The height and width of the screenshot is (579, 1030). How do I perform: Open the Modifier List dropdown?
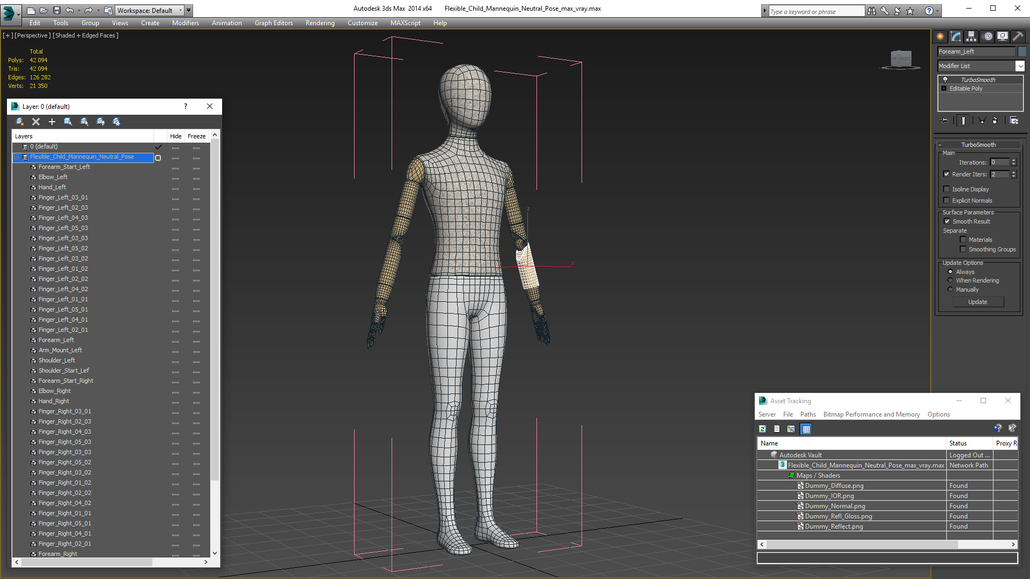1020,66
